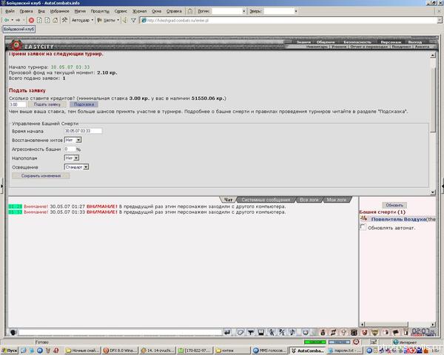
Task: Open the Логин combo box dropdown arrow
Action: 243,11
